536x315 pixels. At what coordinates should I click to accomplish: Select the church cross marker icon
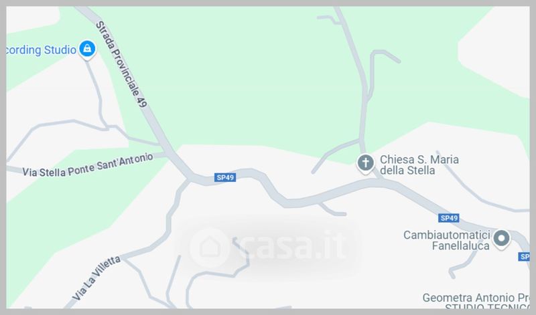(365, 163)
